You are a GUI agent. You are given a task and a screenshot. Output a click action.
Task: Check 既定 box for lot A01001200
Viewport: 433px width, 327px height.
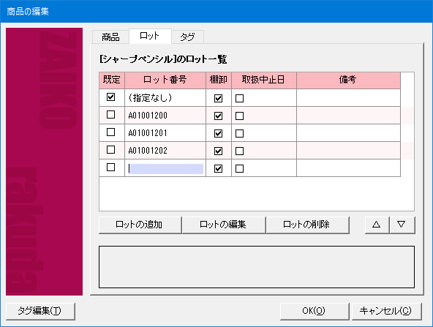click(110, 115)
